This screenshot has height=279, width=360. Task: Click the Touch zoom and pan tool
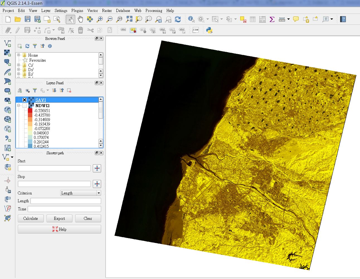[70, 19]
